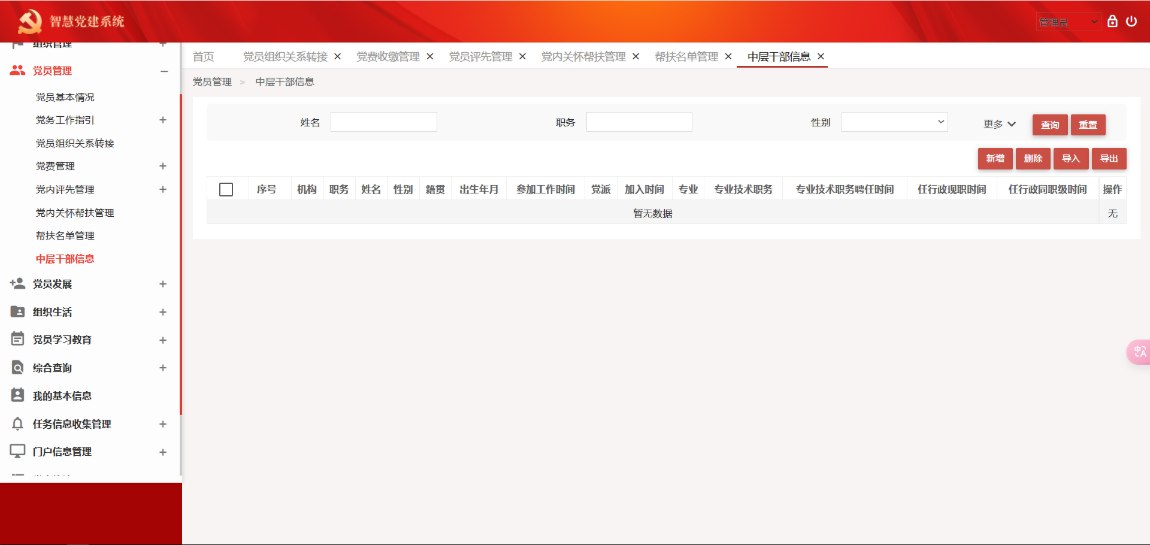Switch to the 首页 tab
Viewport: 1150px width, 545px height.
click(204, 56)
